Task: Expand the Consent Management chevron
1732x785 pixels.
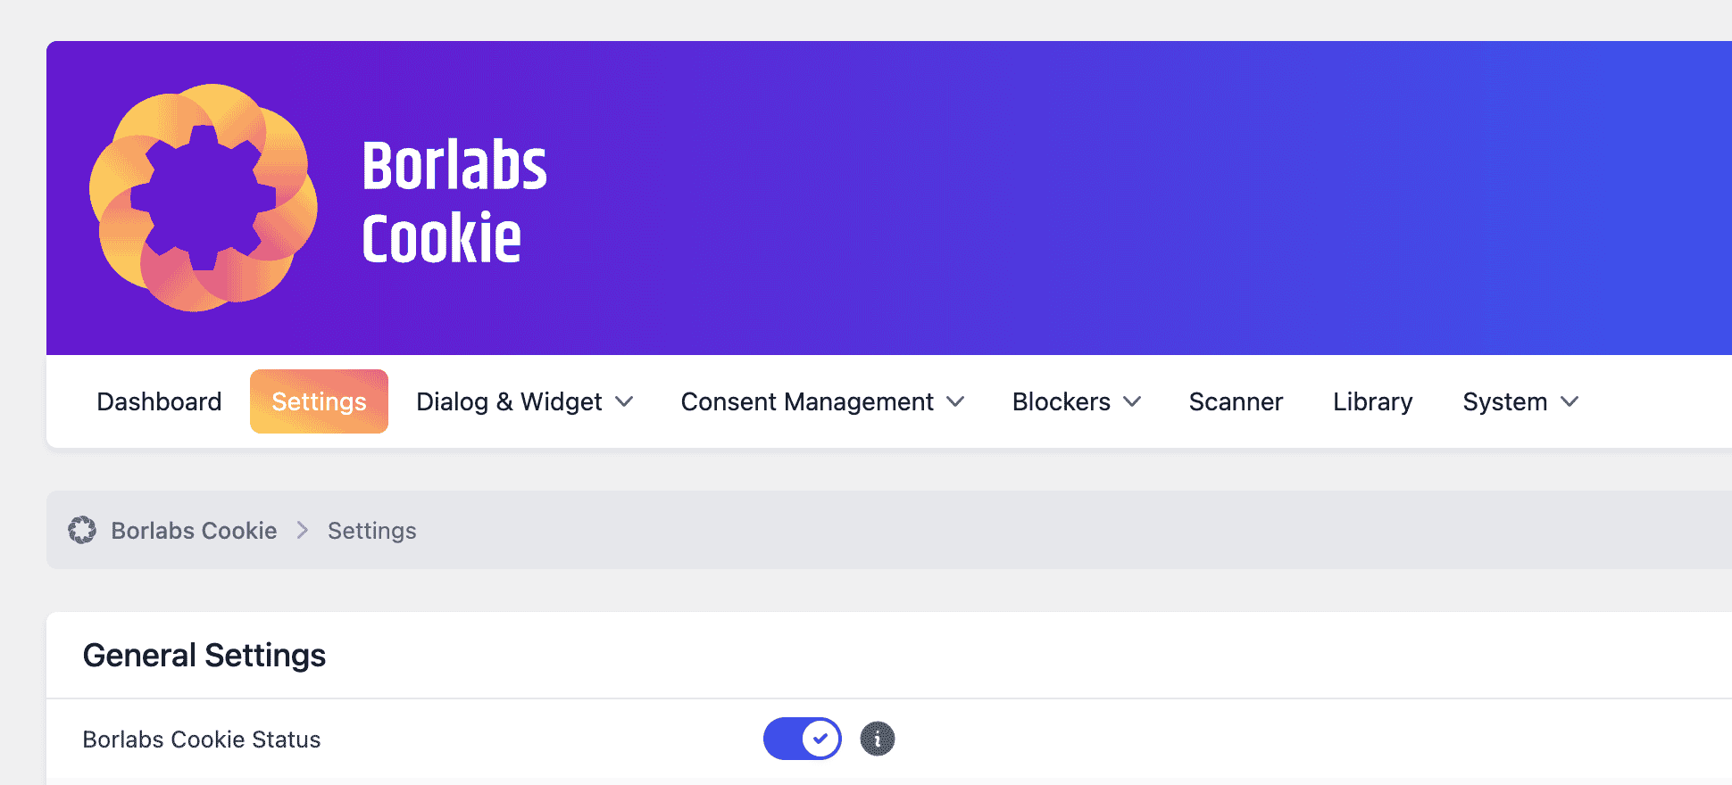Action: [x=955, y=402]
